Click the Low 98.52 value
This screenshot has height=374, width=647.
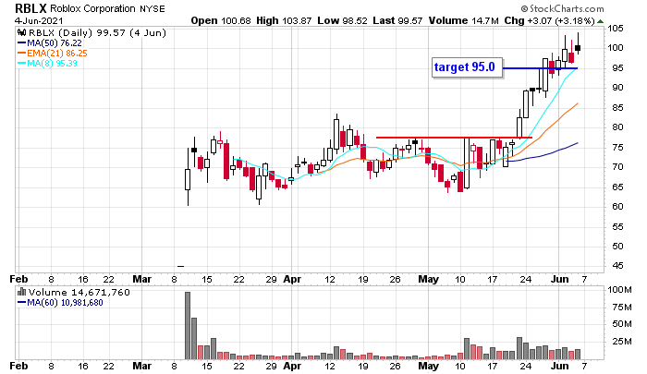coord(342,20)
